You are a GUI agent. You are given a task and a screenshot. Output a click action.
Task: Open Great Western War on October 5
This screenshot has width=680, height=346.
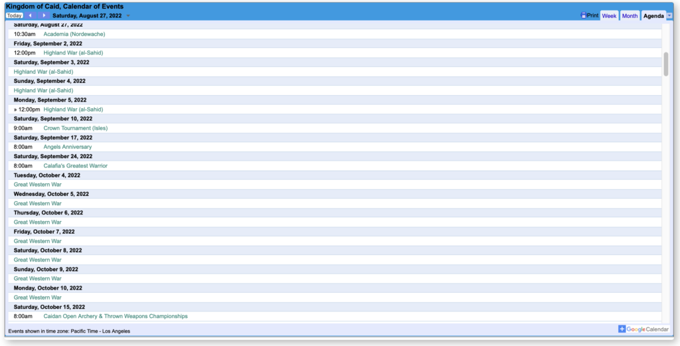(x=38, y=203)
